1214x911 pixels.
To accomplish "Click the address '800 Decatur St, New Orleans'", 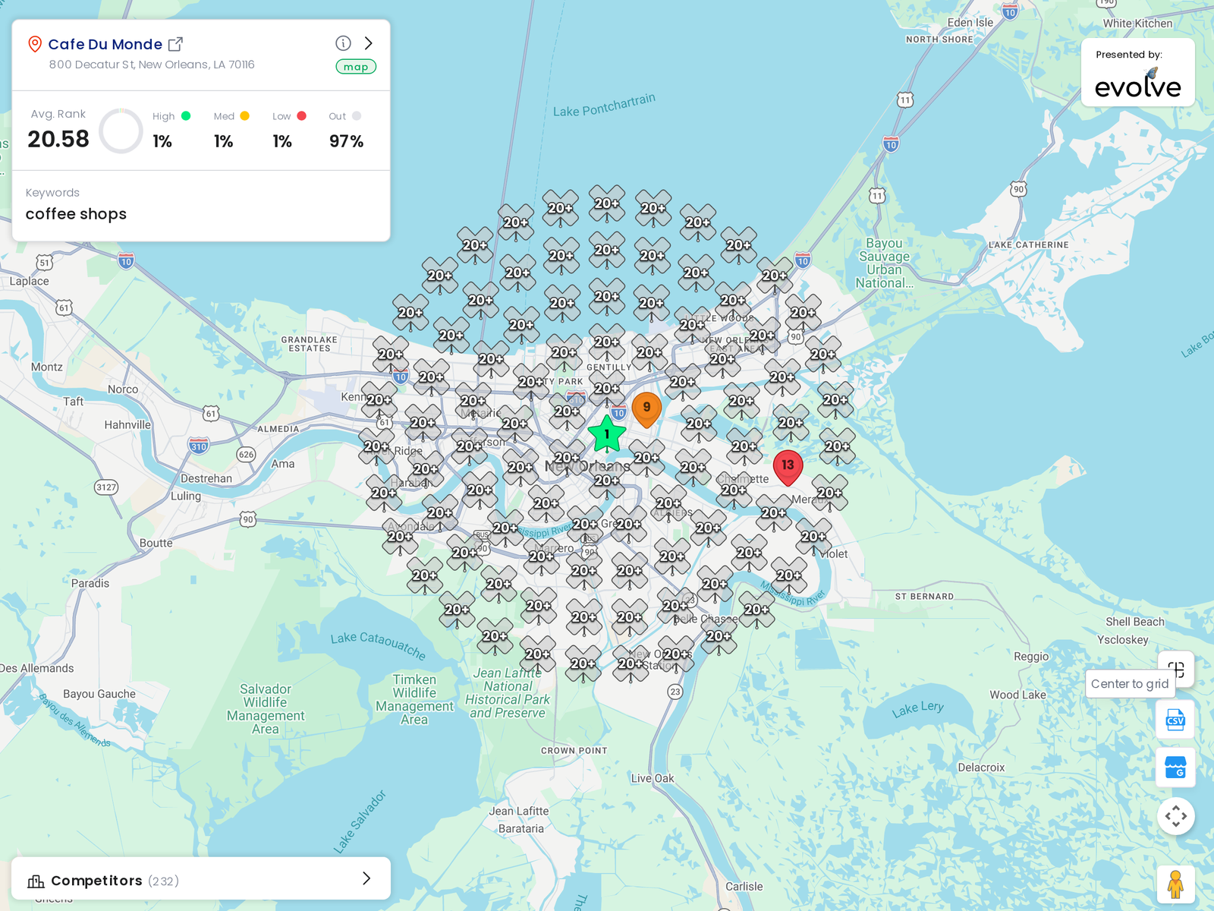I will click(x=152, y=65).
